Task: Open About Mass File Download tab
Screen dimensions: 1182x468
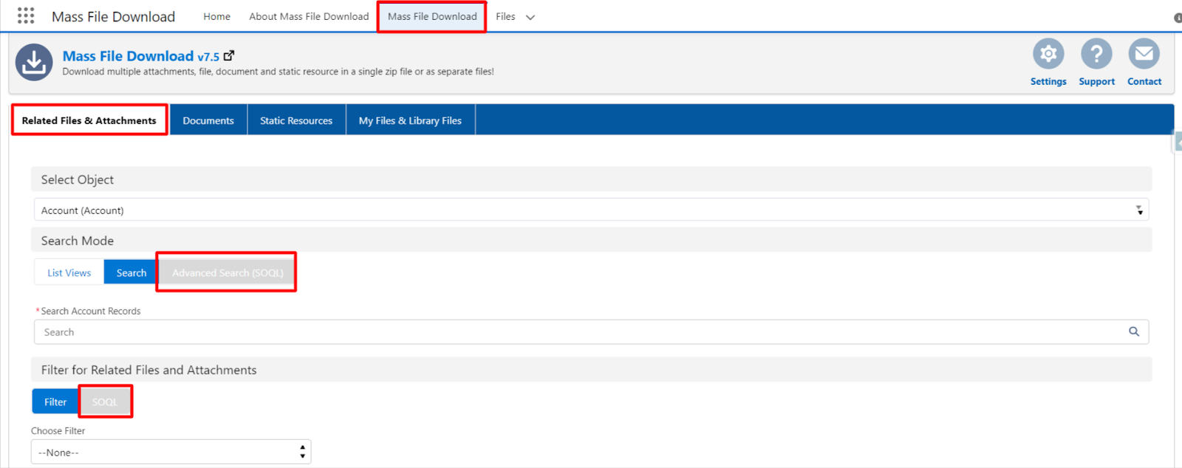Action: (x=309, y=16)
